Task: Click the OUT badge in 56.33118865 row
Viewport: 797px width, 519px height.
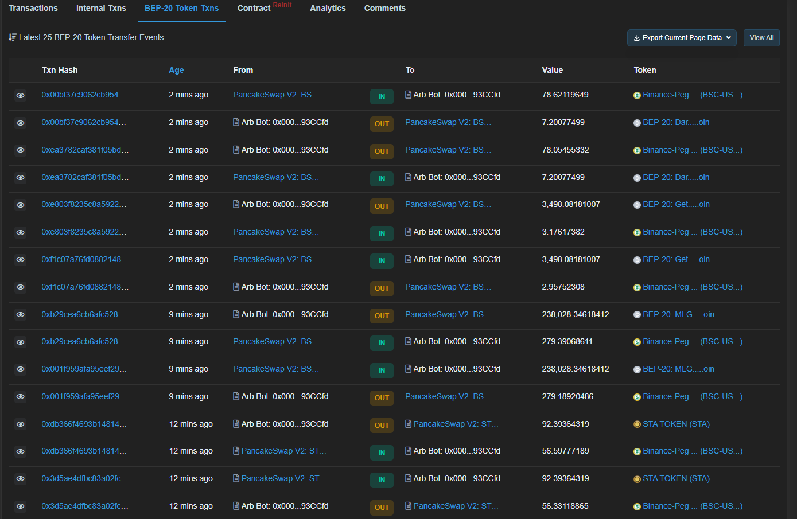Action: (382, 507)
